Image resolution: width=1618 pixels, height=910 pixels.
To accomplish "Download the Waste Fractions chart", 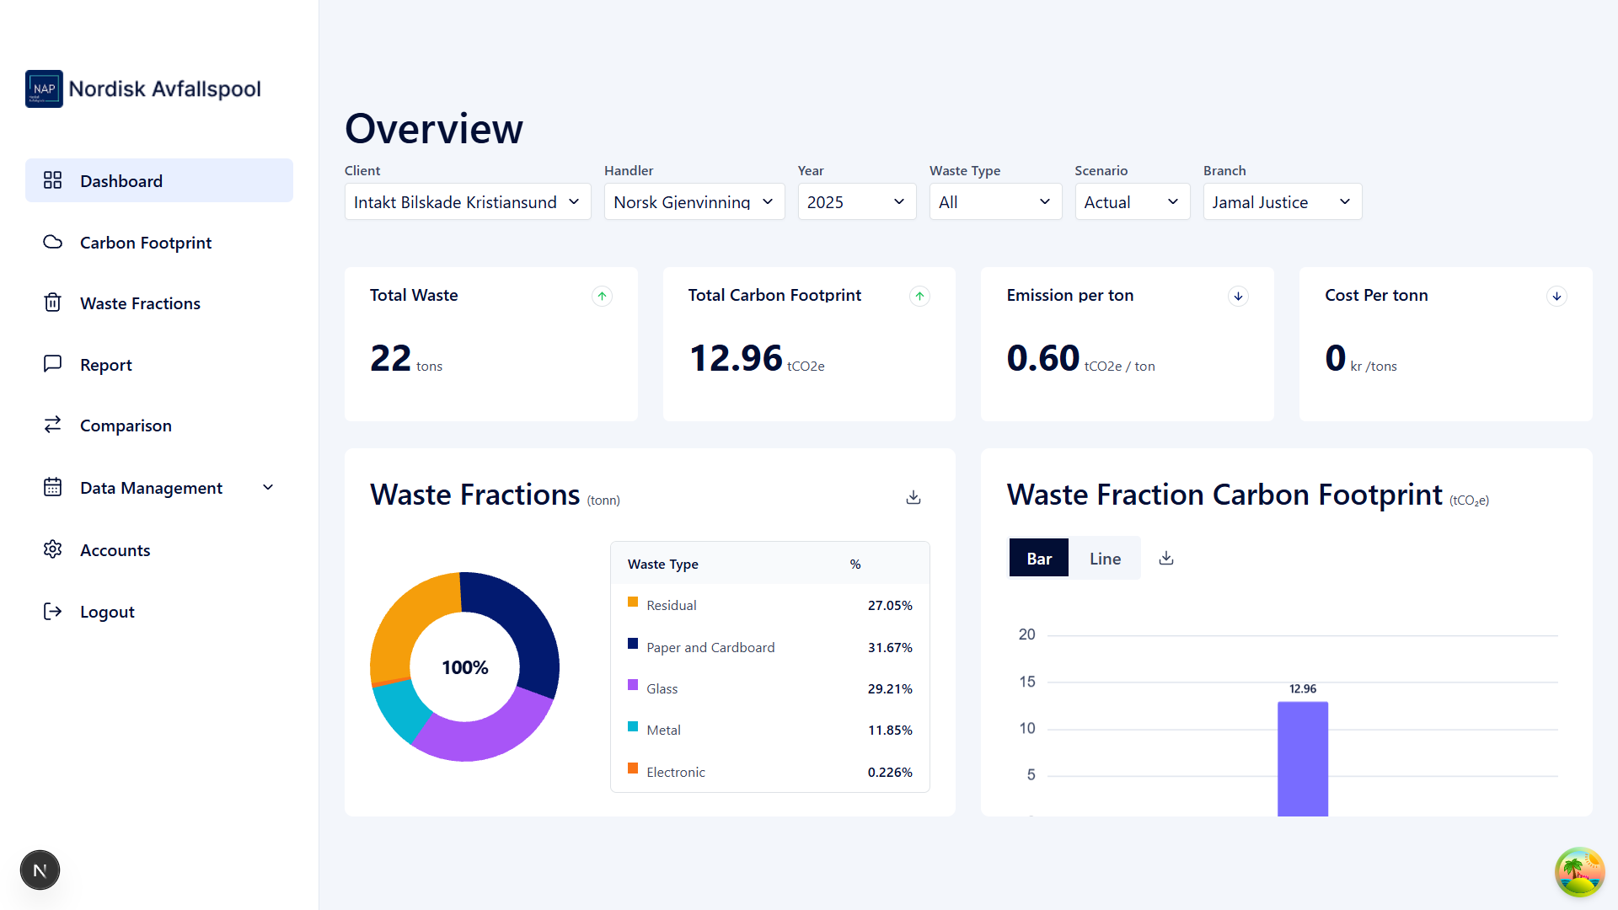I will point(913,497).
